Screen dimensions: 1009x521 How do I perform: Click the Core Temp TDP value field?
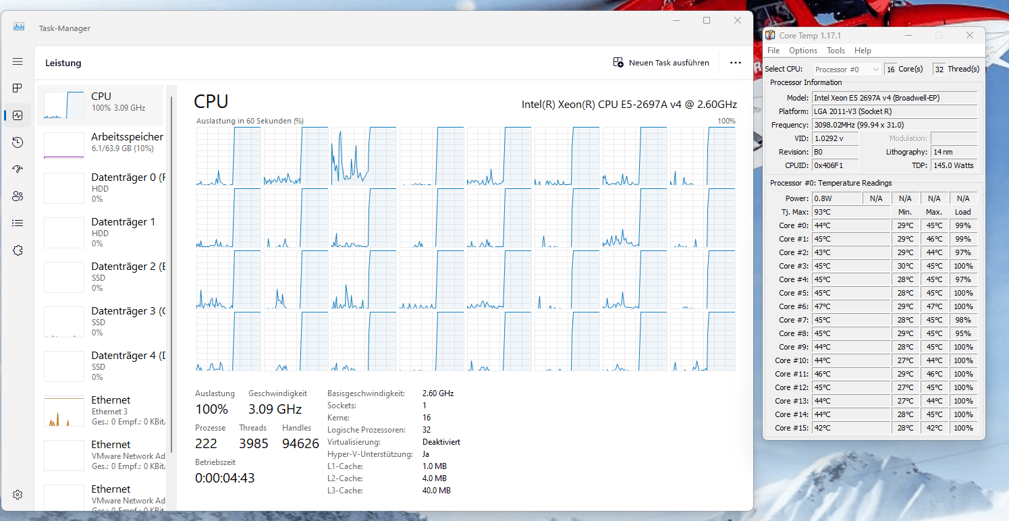click(x=954, y=165)
